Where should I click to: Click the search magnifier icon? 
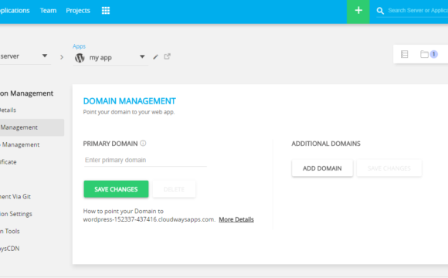[380, 11]
